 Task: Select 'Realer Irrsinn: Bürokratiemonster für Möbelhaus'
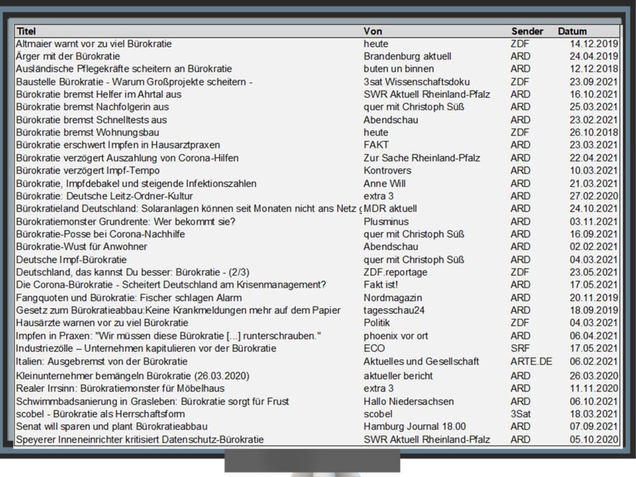pos(317,389)
